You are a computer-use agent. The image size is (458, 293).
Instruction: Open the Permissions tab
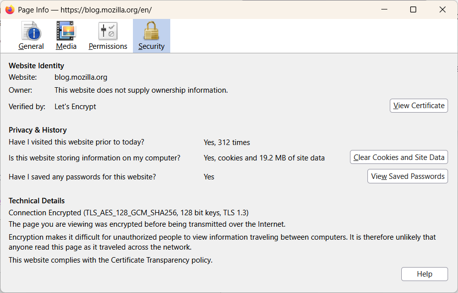(x=108, y=36)
